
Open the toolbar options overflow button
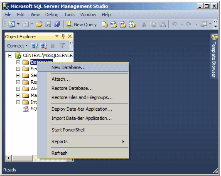tap(216, 24)
